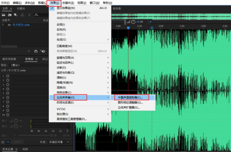Switch to the 标记 tab
The height and width of the screenshot is (152, 231).
click(x=45, y=59)
